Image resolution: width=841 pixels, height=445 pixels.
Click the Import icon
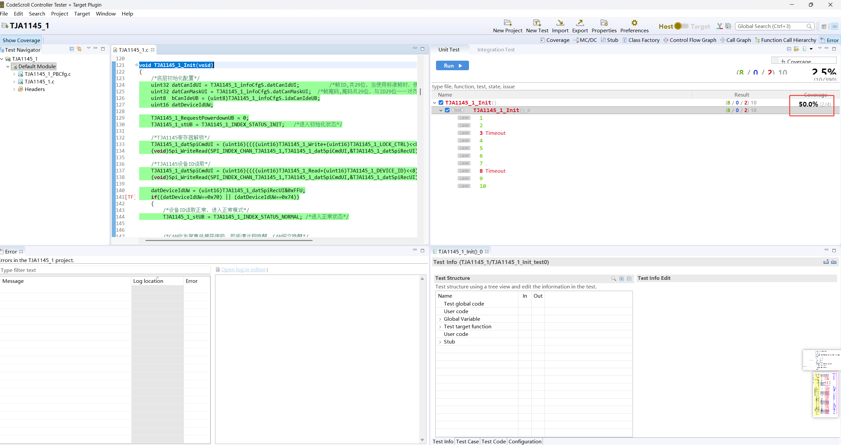[560, 23]
